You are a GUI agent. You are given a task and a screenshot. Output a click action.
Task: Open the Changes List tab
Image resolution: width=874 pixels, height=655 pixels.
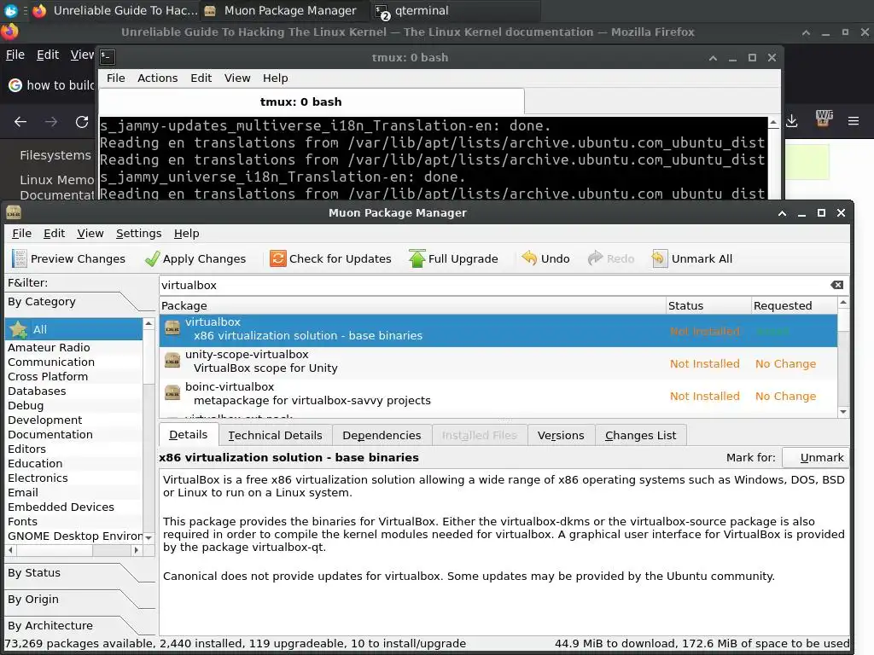pos(640,435)
